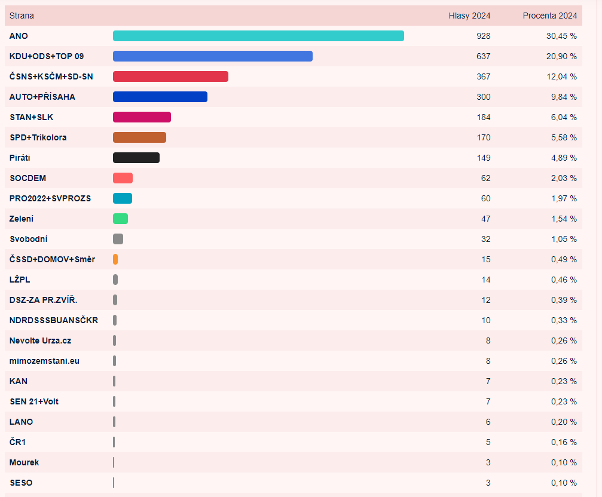Image resolution: width=602 pixels, height=497 pixels.
Task: Select the NDRDSSSBUANSČKR party name
Action: pyautogui.click(x=54, y=321)
